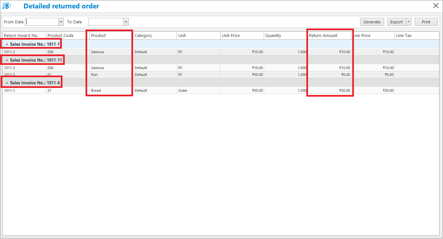This screenshot has height=239, width=443.
Task: Collapse the Sales Invoice No.: 1011-11 group
Action: click(7, 60)
